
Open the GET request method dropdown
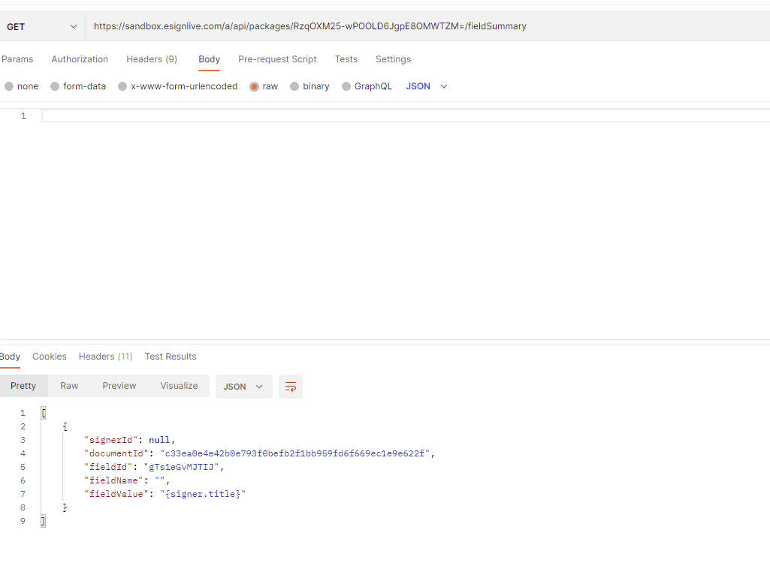(43, 26)
